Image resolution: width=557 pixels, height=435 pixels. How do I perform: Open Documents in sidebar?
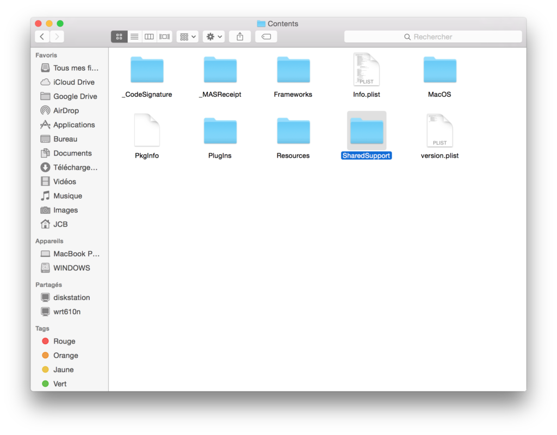pos(70,153)
